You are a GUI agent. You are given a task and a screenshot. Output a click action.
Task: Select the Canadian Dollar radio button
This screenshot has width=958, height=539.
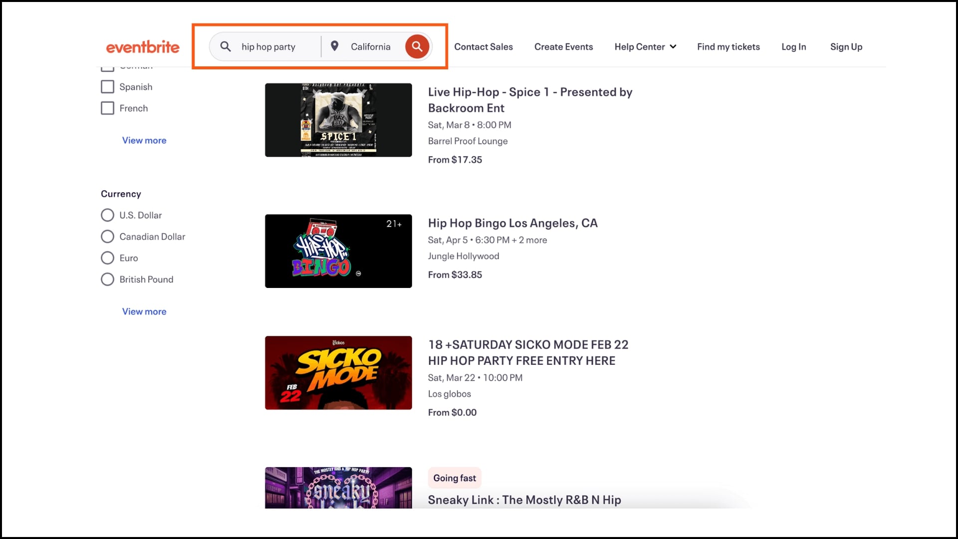tap(107, 236)
